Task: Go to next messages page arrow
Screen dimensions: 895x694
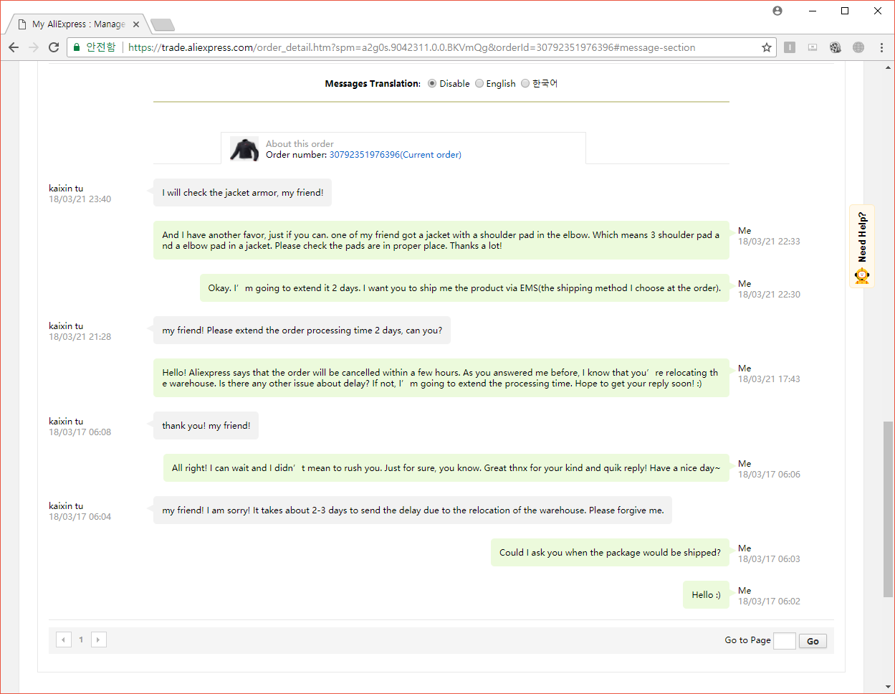Action: (x=99, y=640)
